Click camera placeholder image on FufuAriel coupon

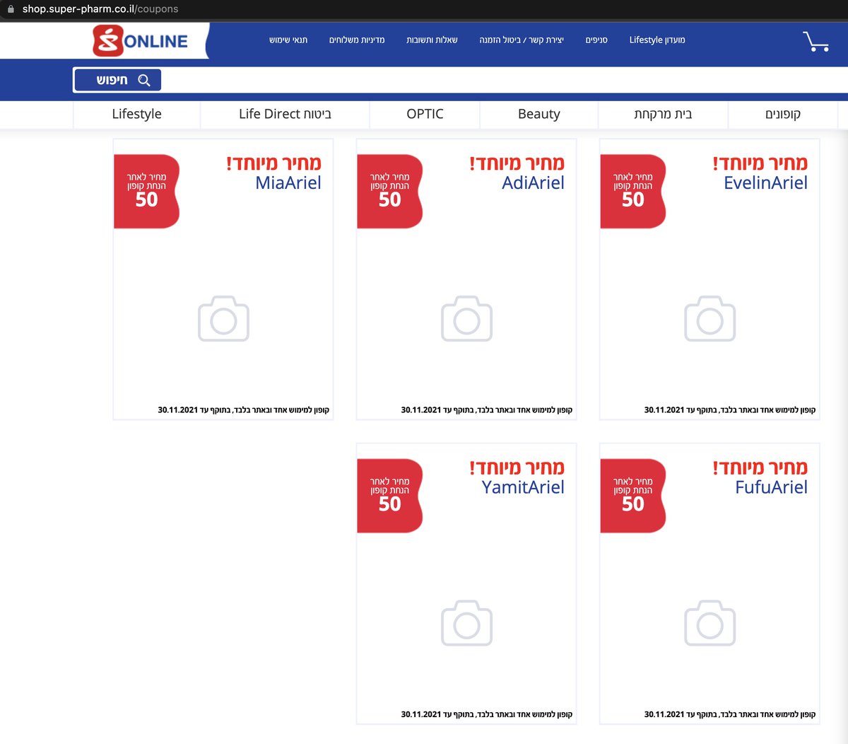[709, 623]
